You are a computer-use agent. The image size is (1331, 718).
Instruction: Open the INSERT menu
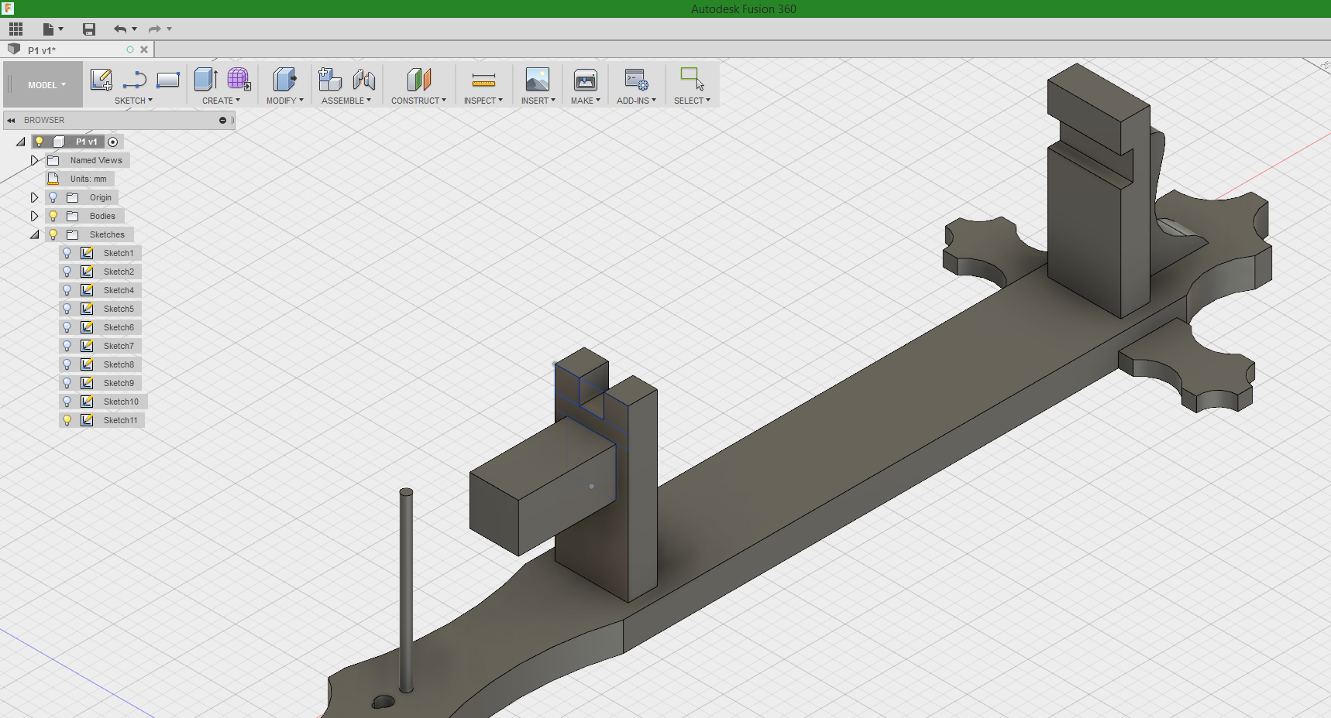pos(538,101)
